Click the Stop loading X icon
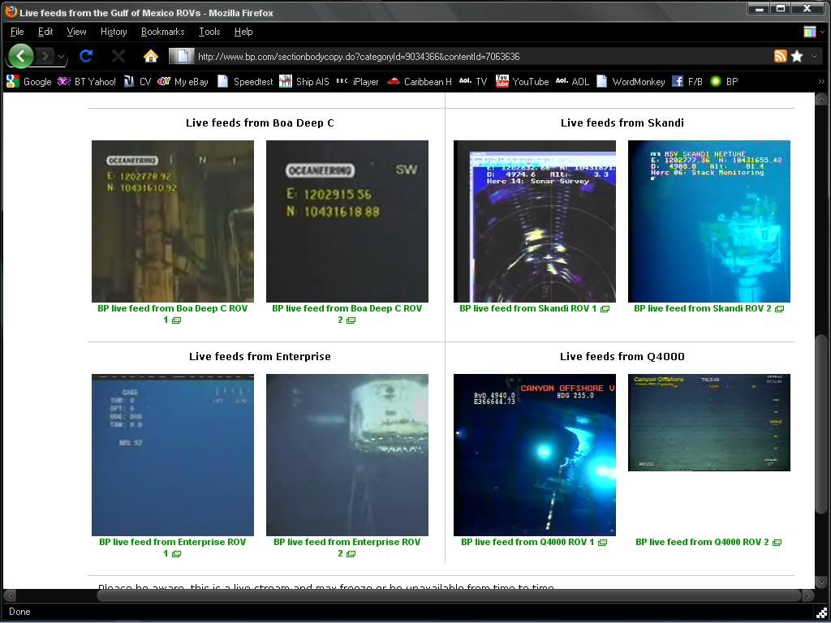 pos(118,56)
